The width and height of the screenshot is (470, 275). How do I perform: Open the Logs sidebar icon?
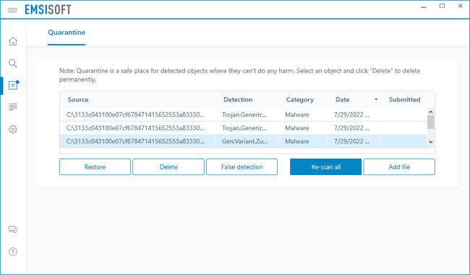coord(13,107)
